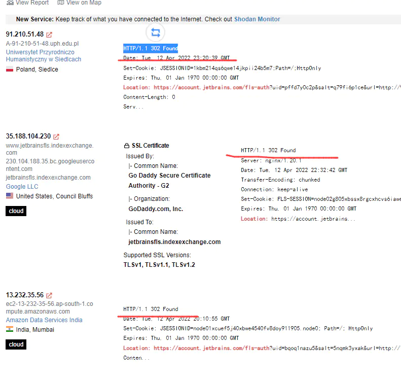Click Supported SSL Versions label

pyautogui.click(x=157, y=255)
